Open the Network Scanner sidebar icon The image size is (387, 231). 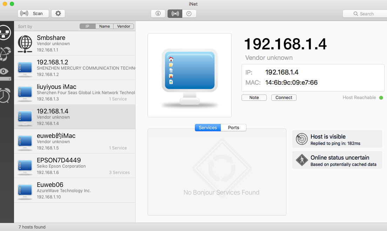click(5, 33)
